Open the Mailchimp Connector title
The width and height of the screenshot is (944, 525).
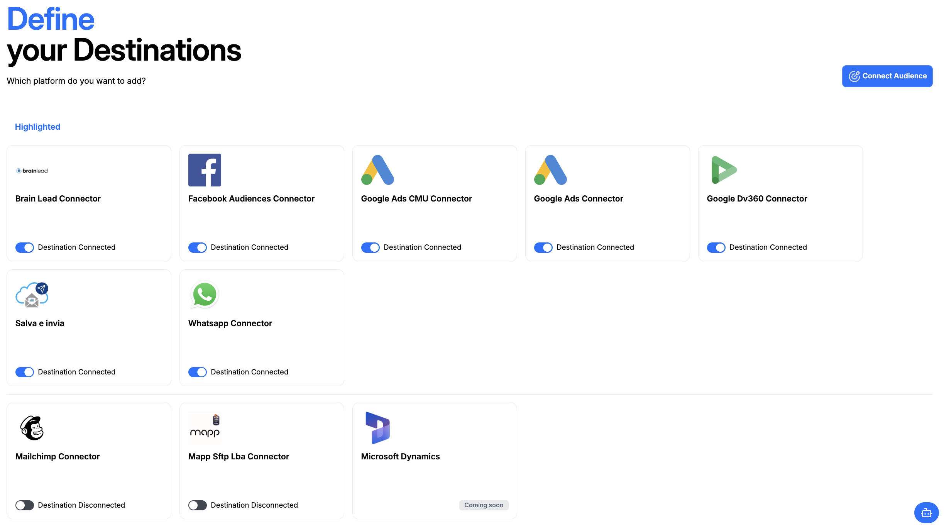coord(58,456)
